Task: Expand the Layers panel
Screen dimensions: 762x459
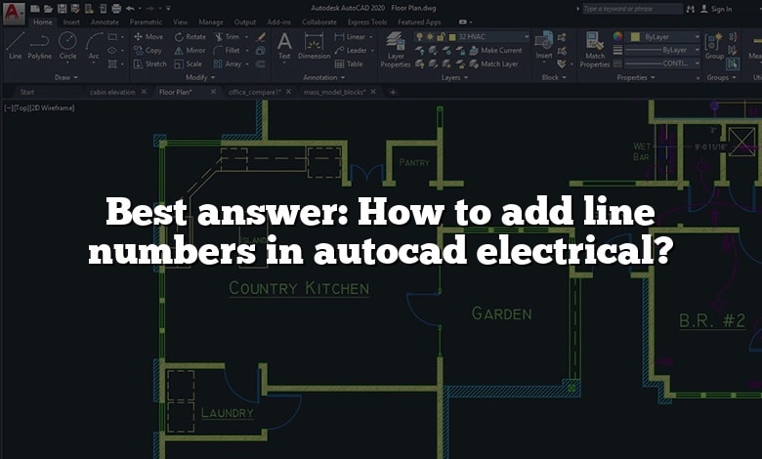Action: [x=454, y=77]
